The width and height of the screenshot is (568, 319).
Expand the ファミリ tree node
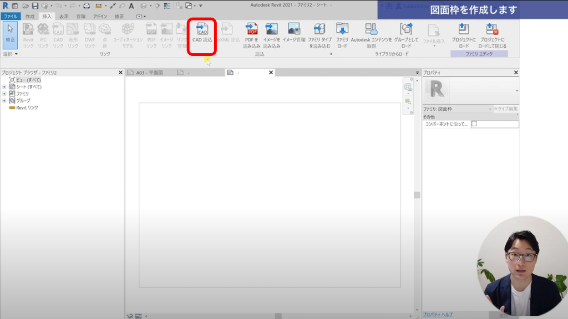tap(4, 94)
